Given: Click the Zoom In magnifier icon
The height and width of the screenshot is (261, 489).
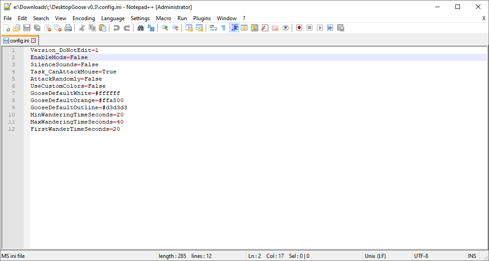Looking at the screenshot, I should 164,28.
